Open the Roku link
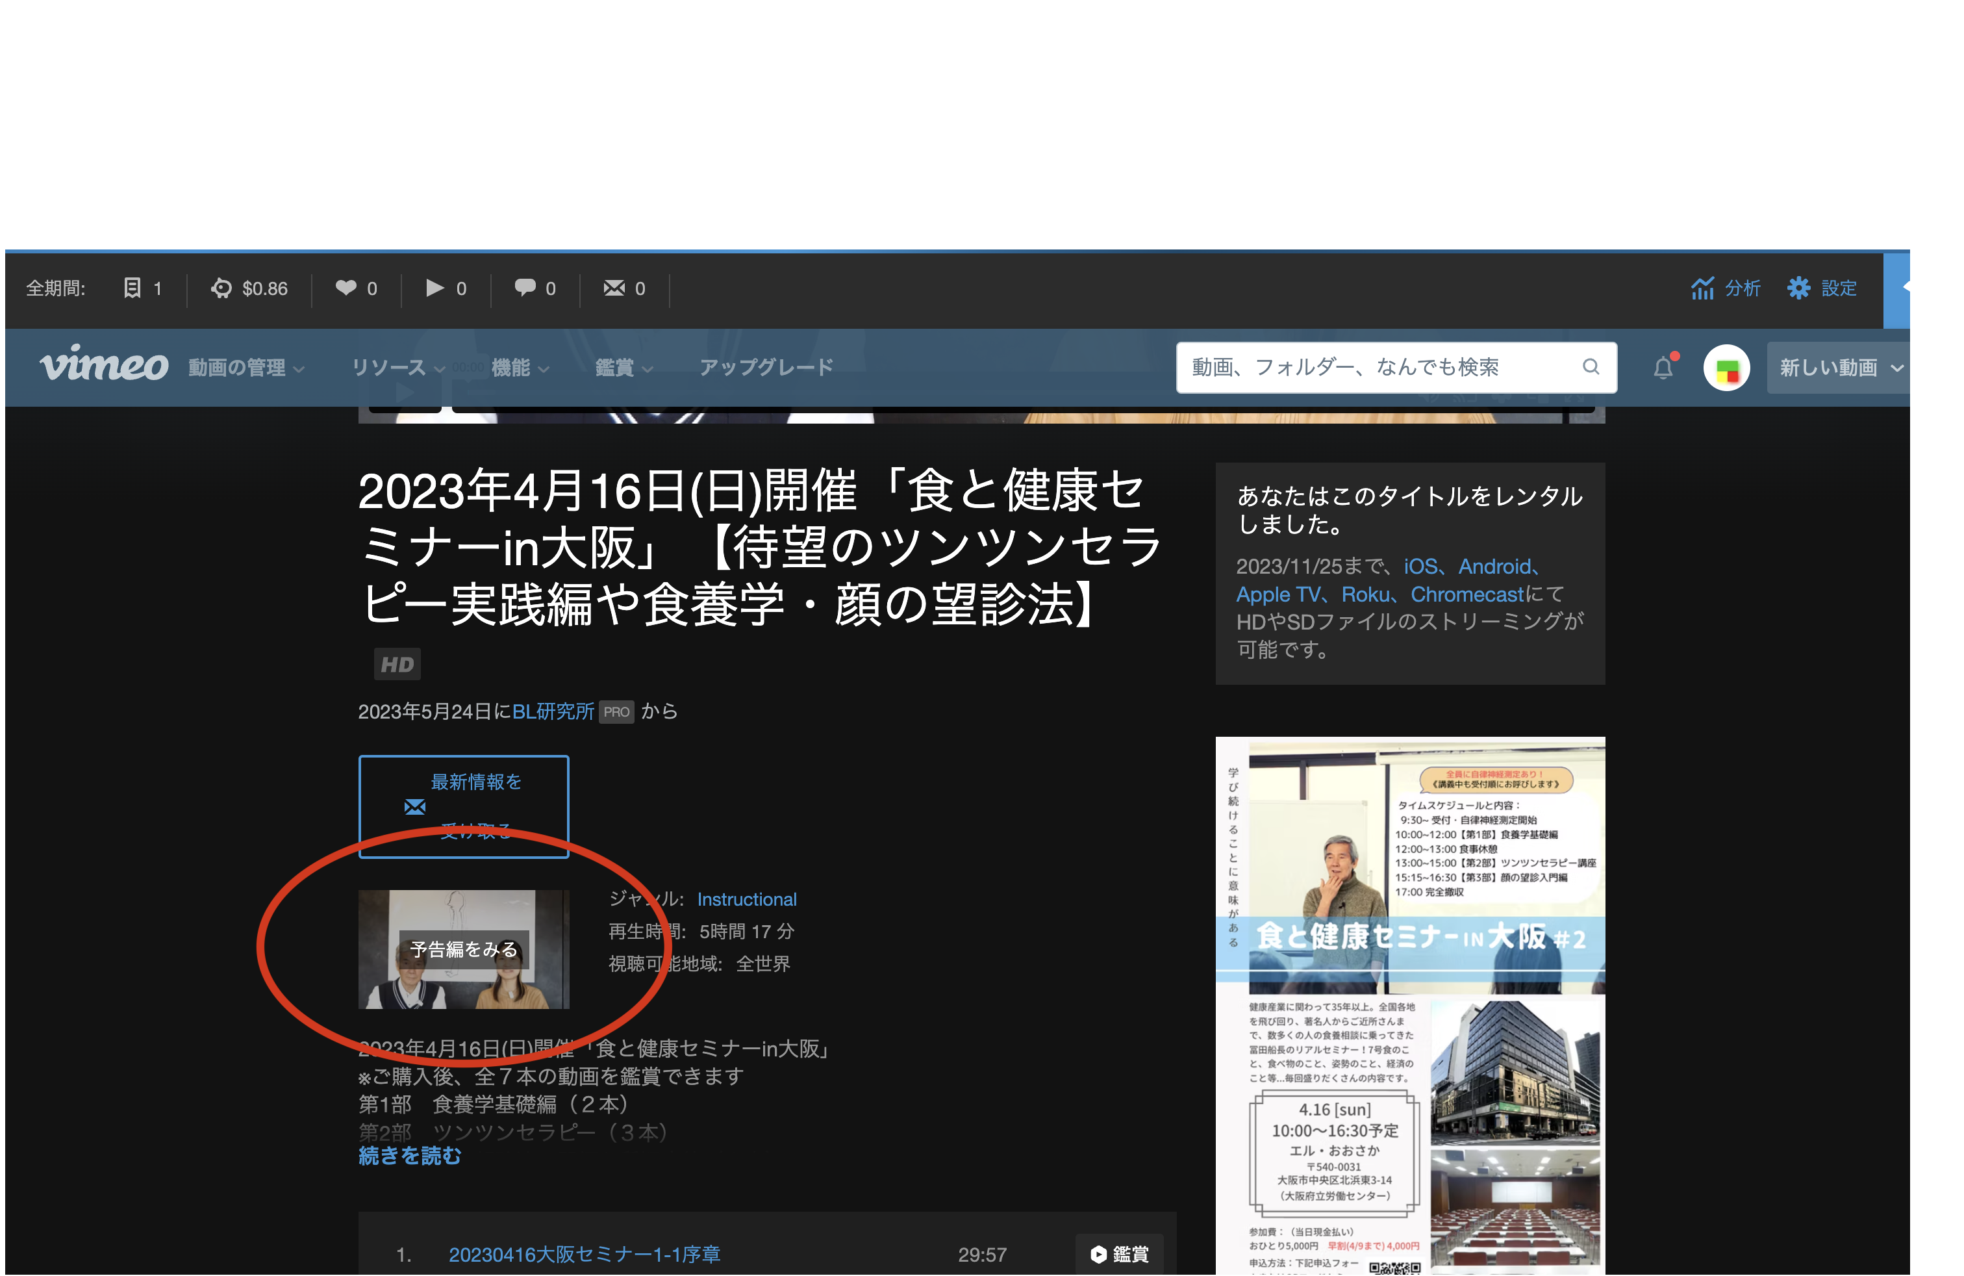Image resolution: width=1964 pixels, height=1276 pixels. (x=1365, y=594)
